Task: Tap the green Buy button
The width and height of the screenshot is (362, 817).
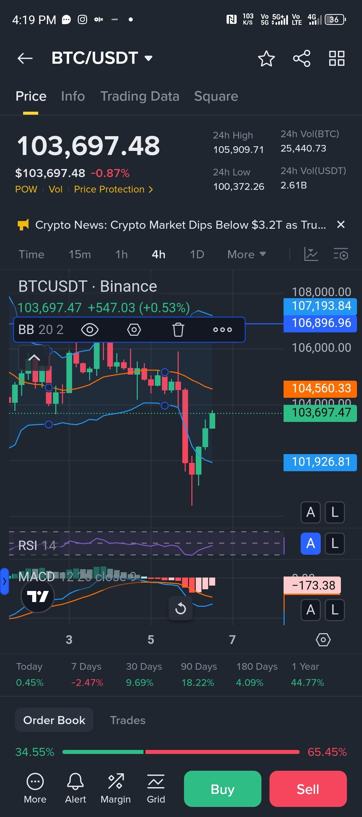Action: click(x=223, y=789)
